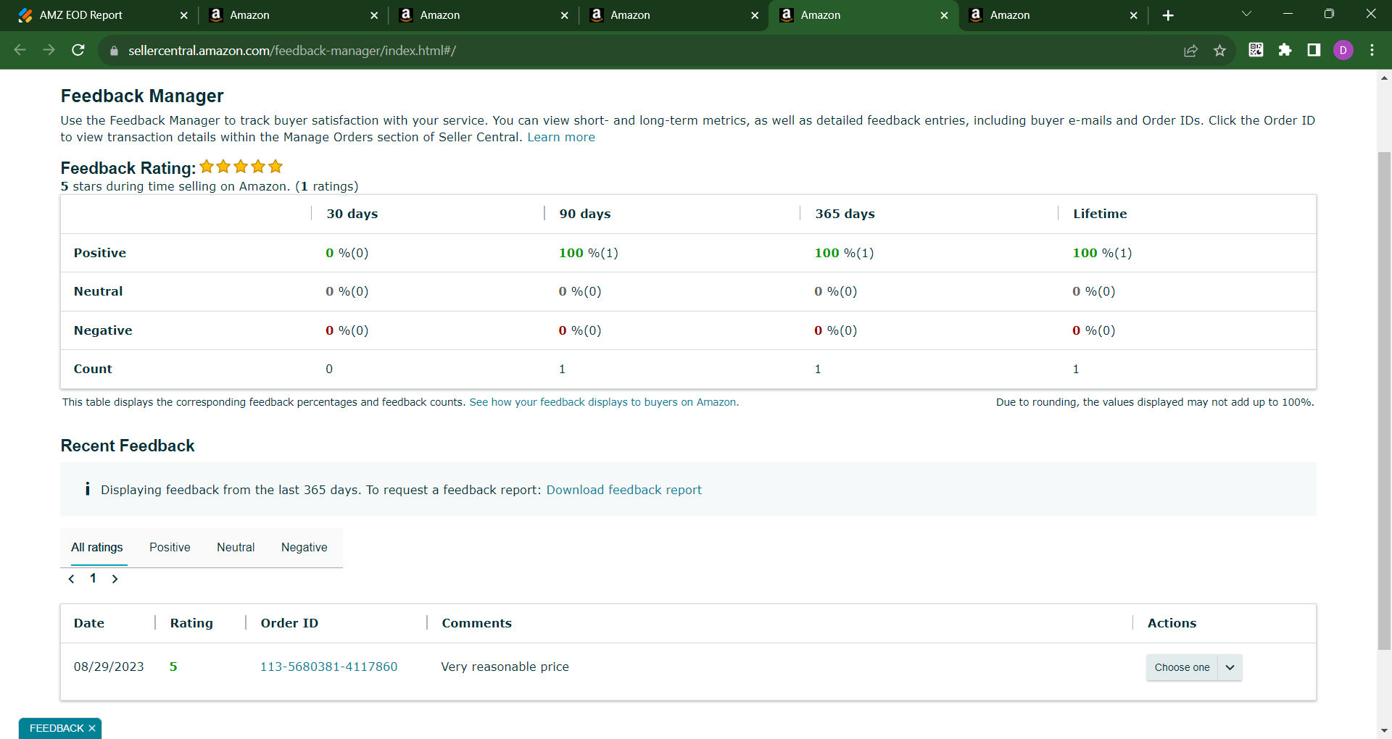
Task: Open the QR code extension icon
Action: click(1256, 50)
